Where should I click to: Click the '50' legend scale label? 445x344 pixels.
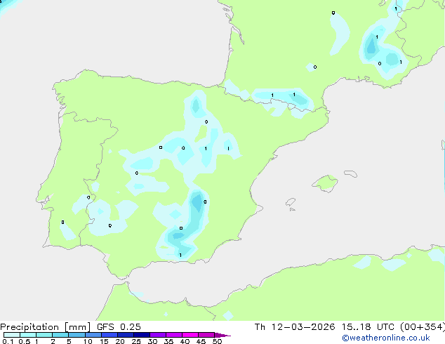217,341
